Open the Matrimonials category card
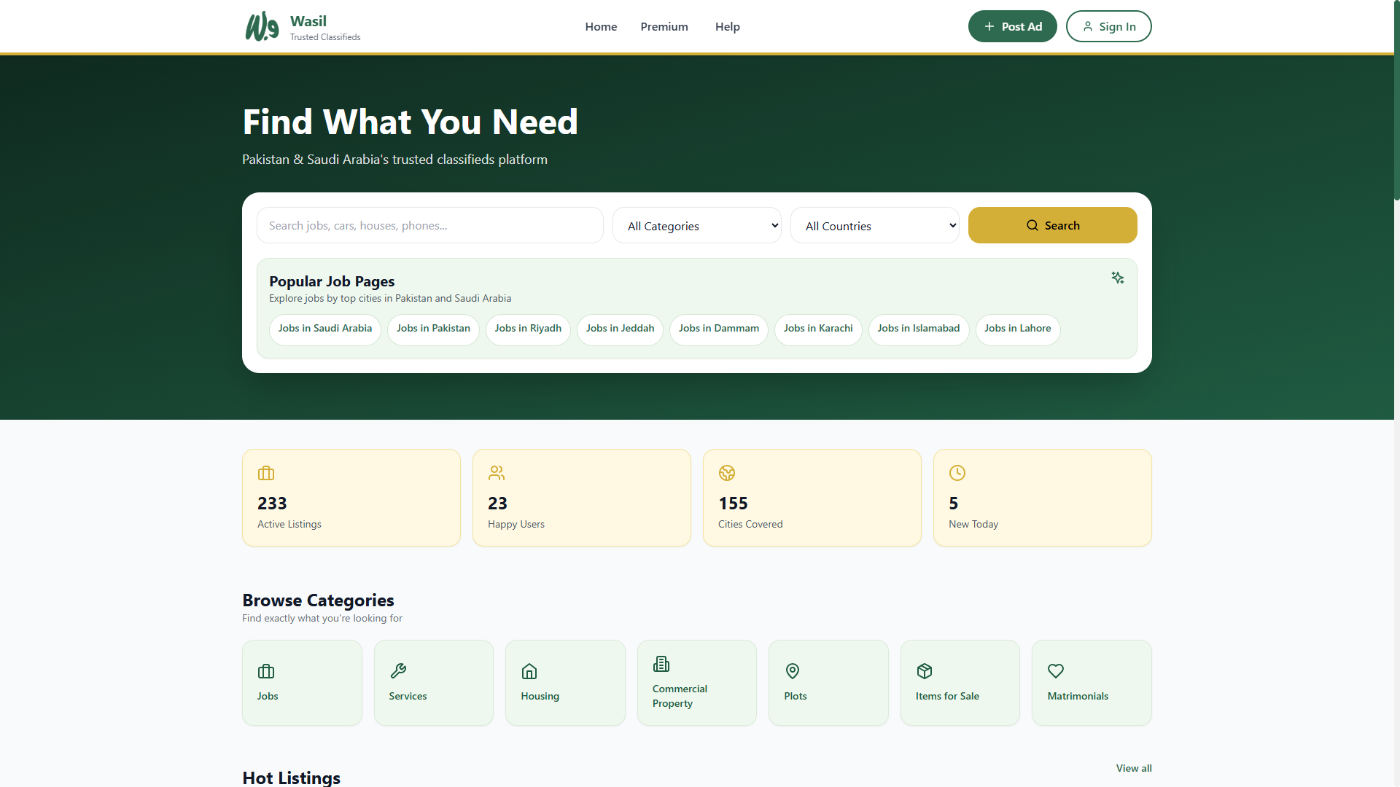The width and height of the screenshot is (1400, 787). pyautogui.click(x=1092, y=683)
